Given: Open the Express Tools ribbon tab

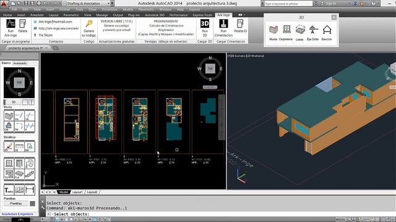Looking at the screenshot, I should [202, 15].
